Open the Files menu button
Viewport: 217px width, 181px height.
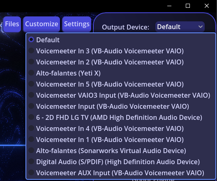pos(12,24)
